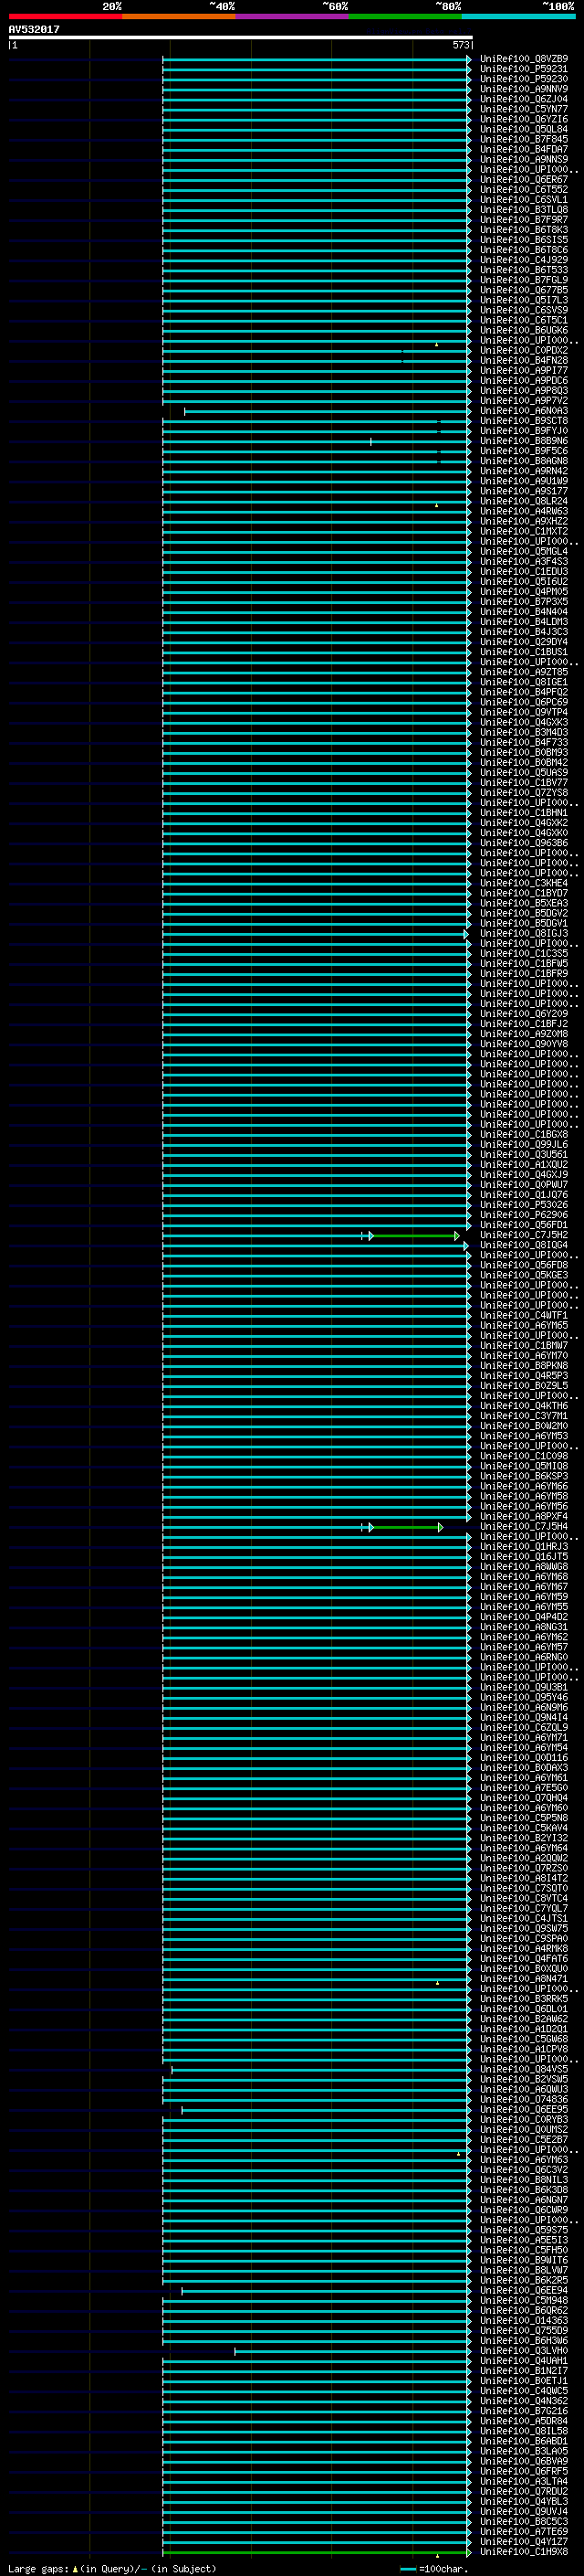Select hit UniRef100_C4WTF1
This screenshot has height=2576, width=584.
[x=524, y=1316]
